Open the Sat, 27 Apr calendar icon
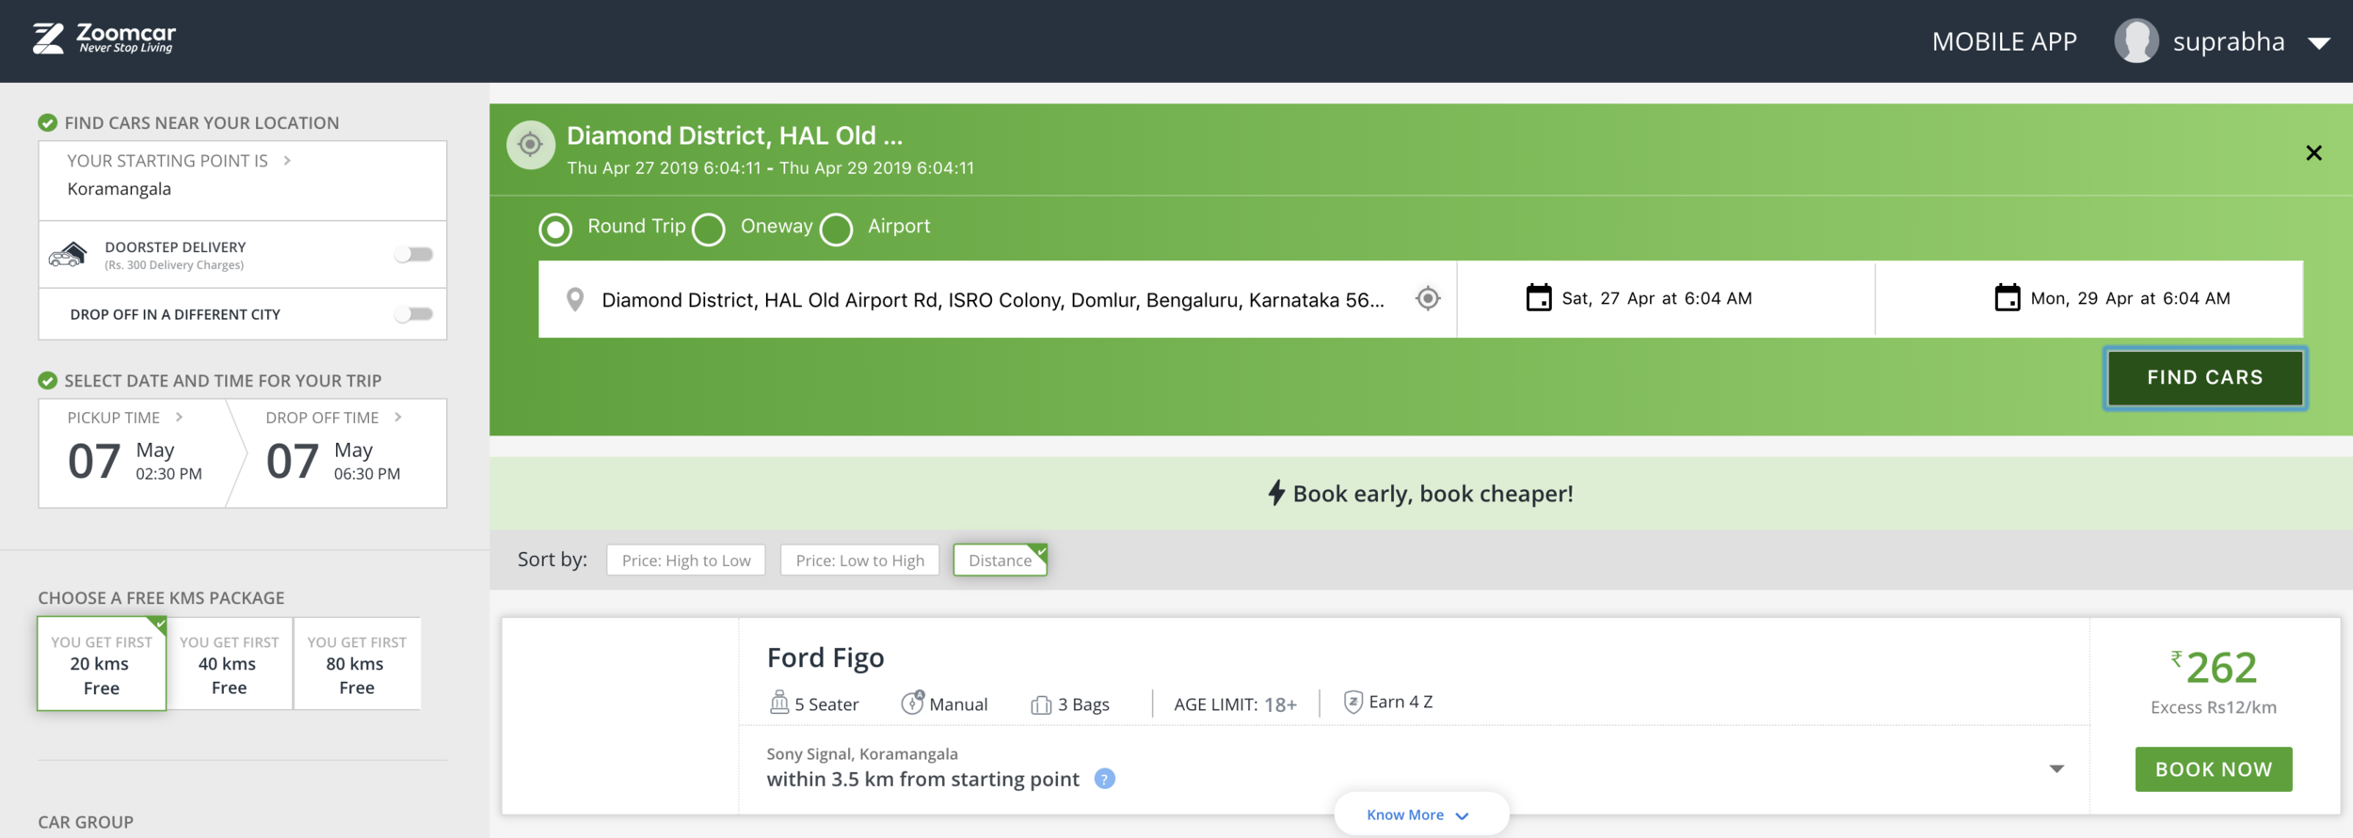Viewport: 2353px width, 838px height. [1539, 298]
